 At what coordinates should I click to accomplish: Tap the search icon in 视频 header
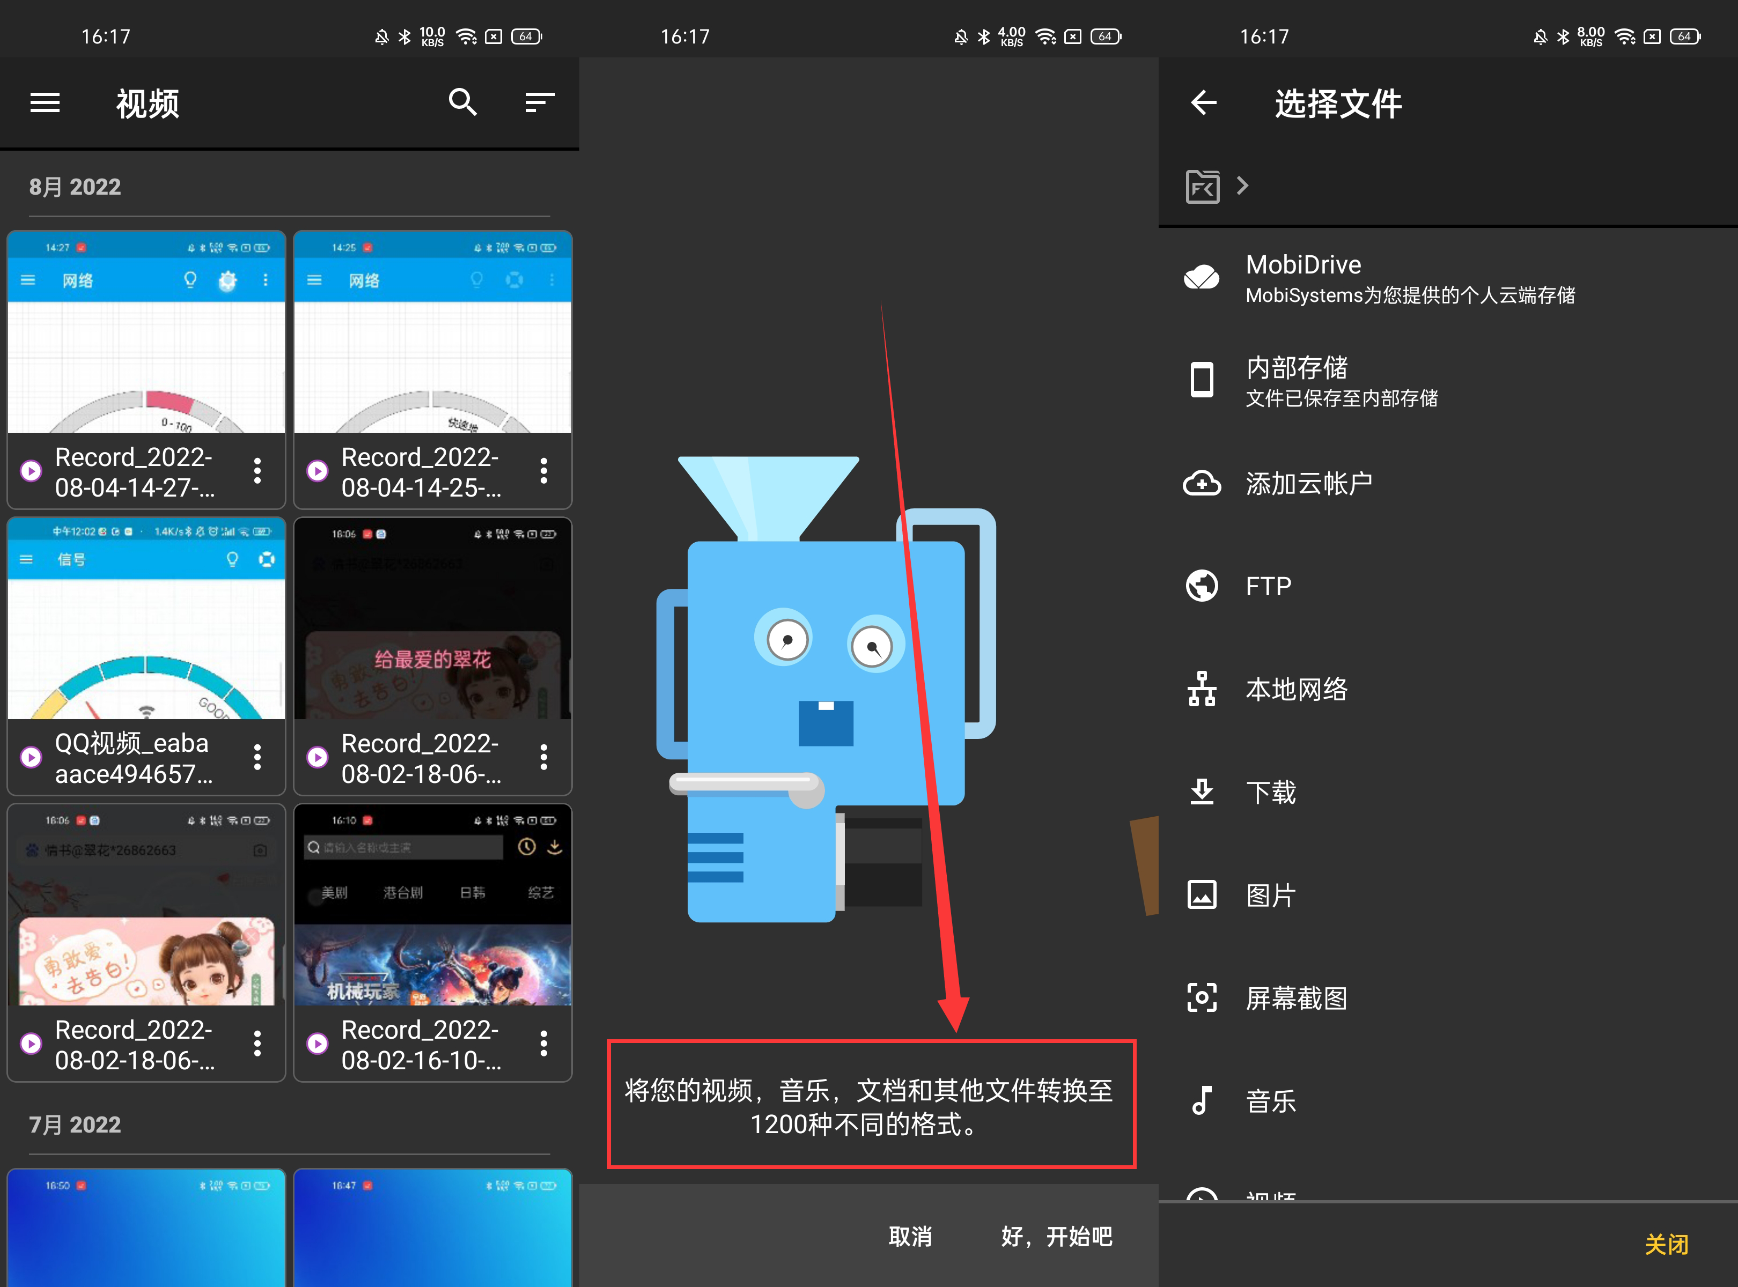tap(463, 102)
